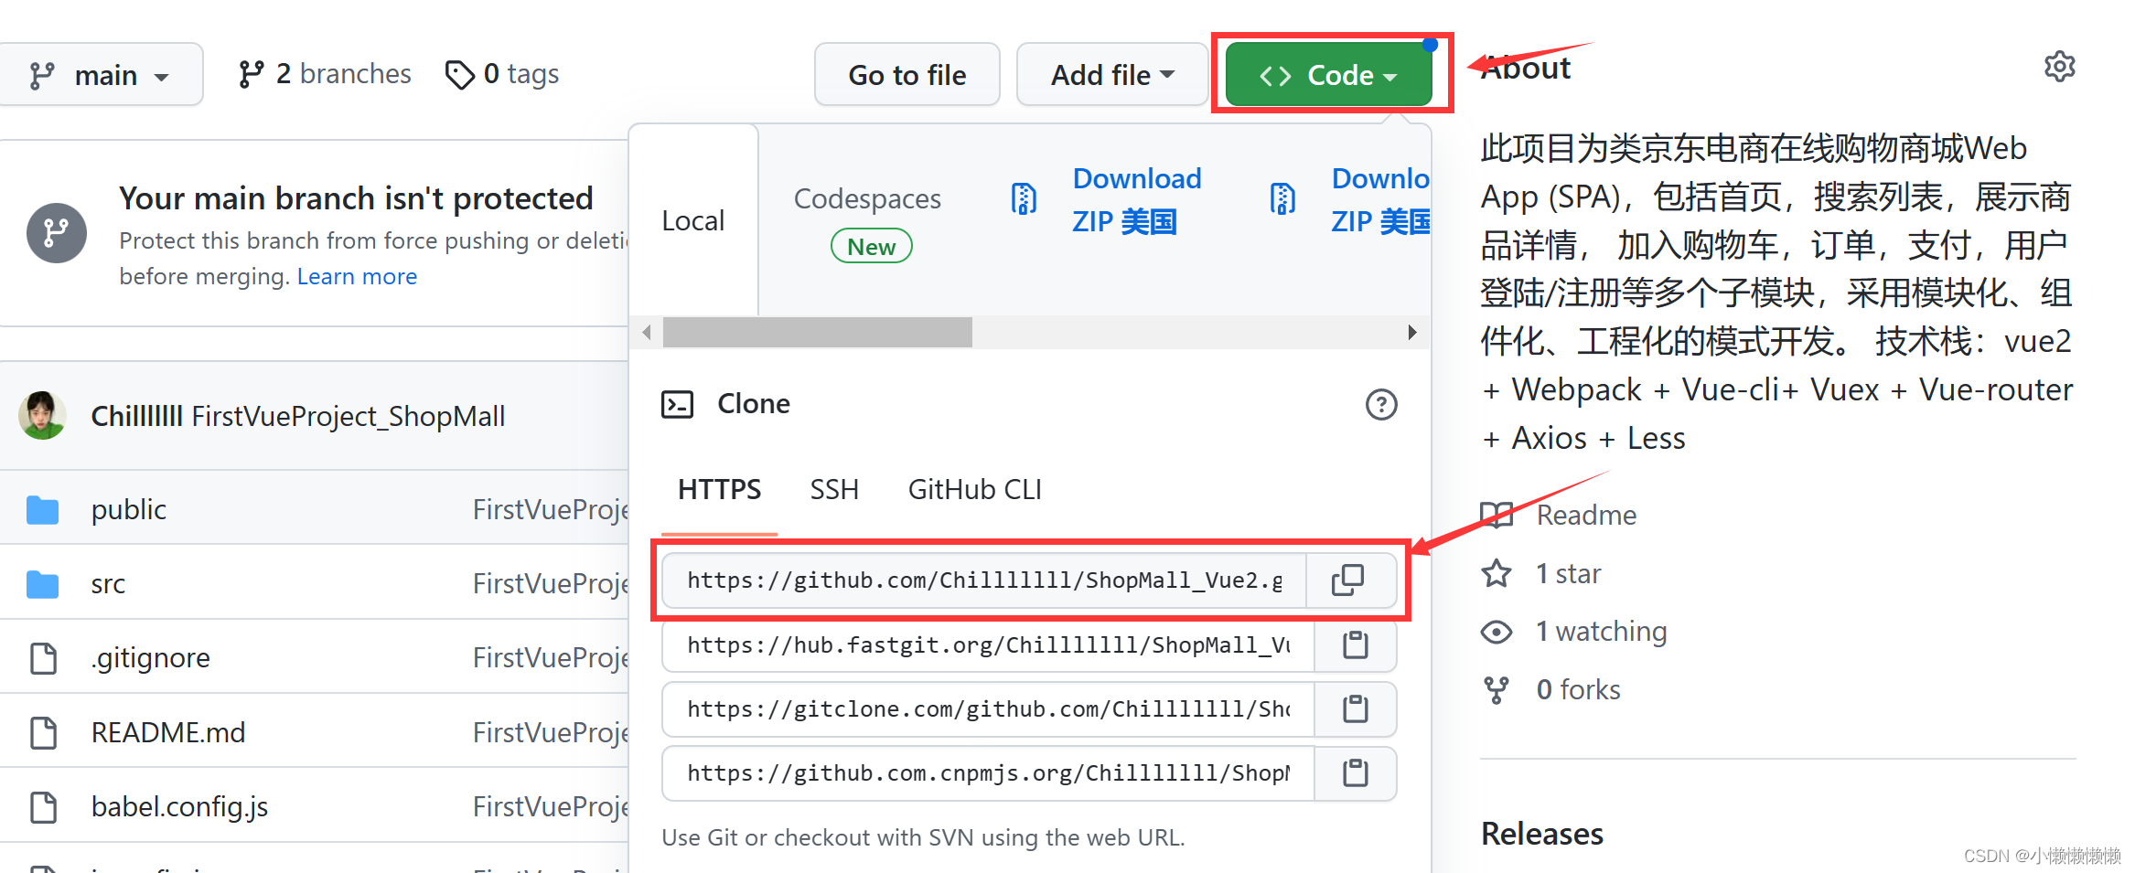Open the src folder
This screenshot has height=873, width=2135.
coord(108,584)
